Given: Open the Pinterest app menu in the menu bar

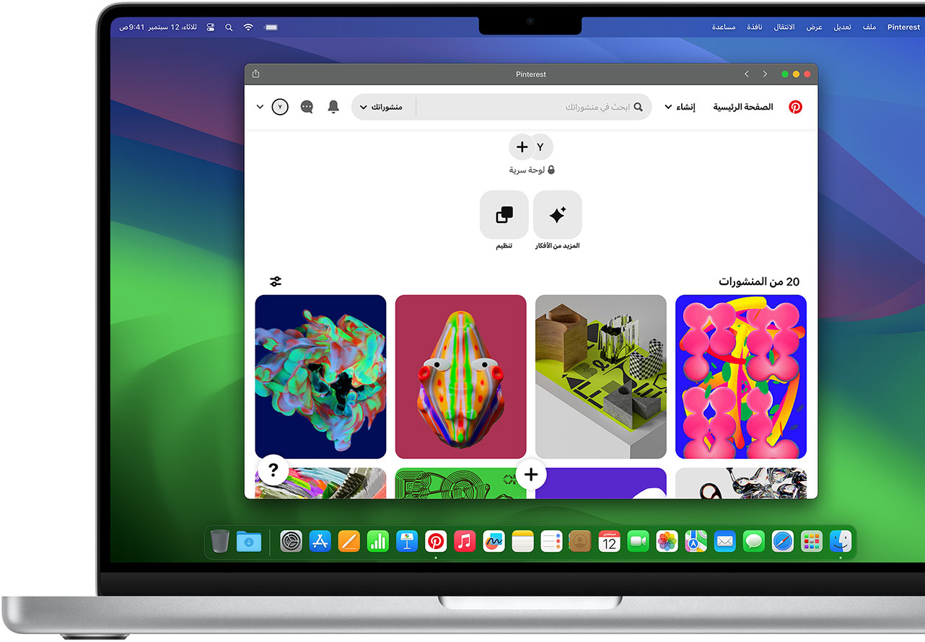Looking at the screenshot, I should pyautogui.click(x=903, y=27).
